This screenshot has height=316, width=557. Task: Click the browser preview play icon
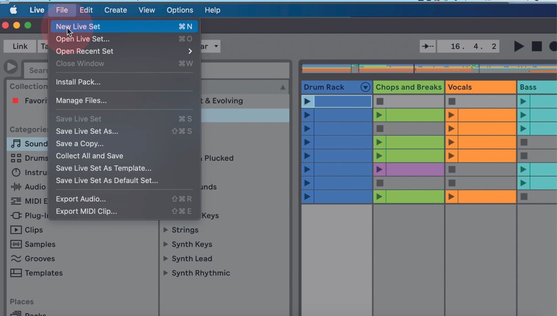click(x=11, y=67)
